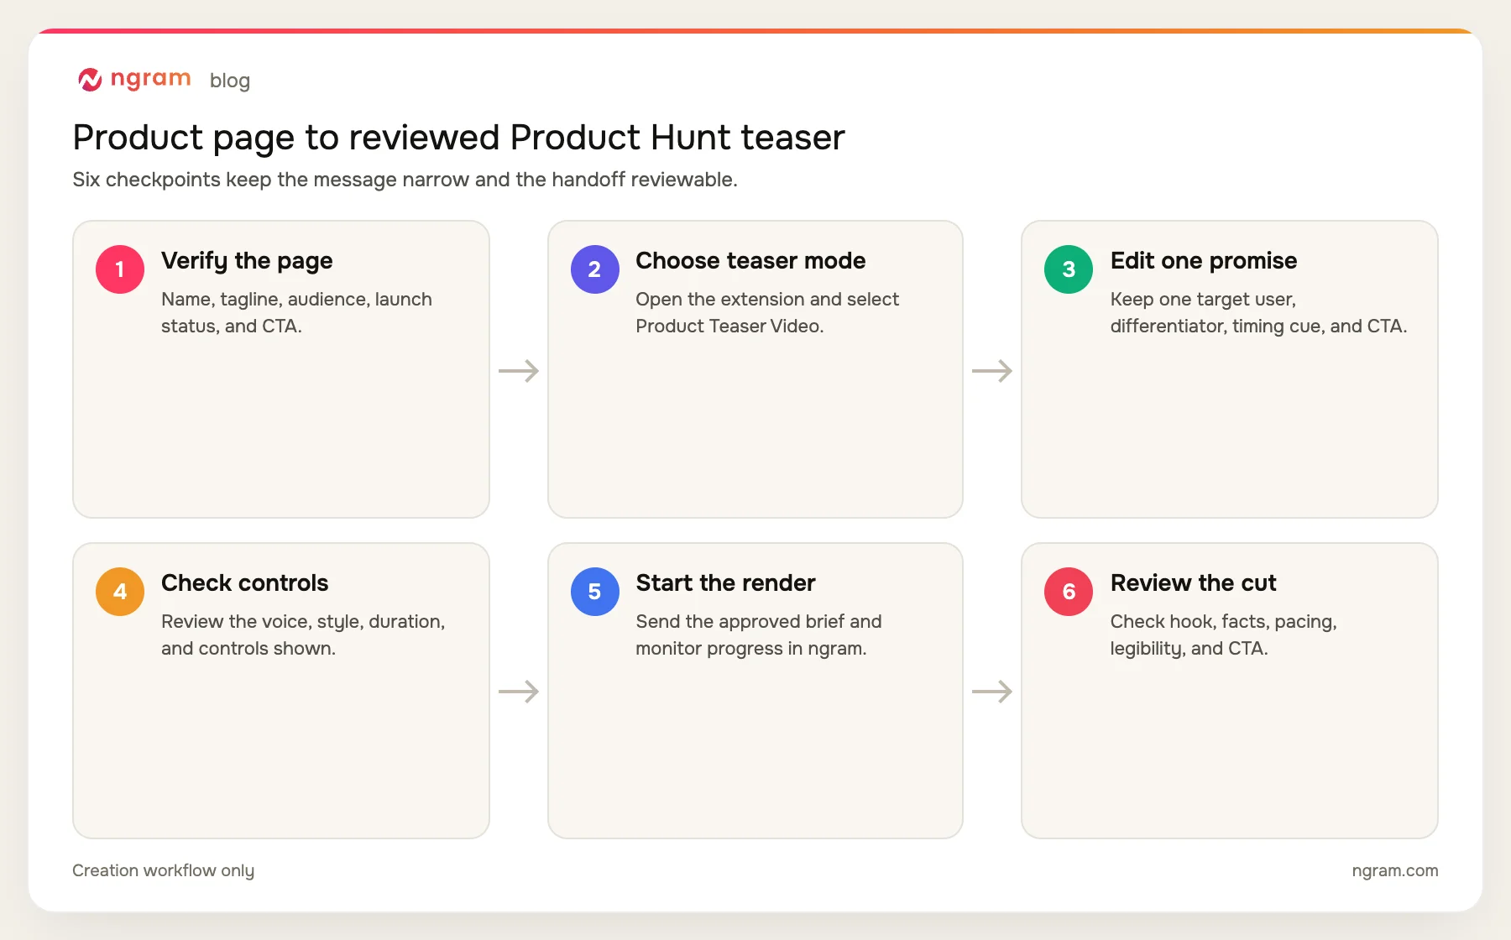Select the Edit one promise title
This screenshot has width=1511, height=940.
click(x=1204, y=261)
